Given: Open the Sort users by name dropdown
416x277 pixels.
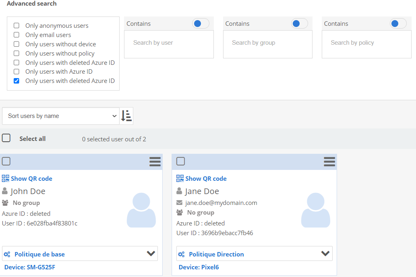Looking at the screenshot, I should tap(61, 116).
